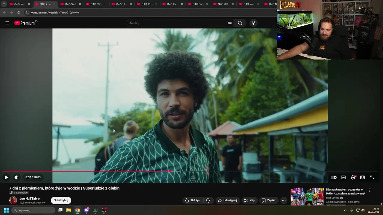The height and width of the screenshot is (215, 383).
Task: Toggle the autoplay switch
Action: coord(334,177)
